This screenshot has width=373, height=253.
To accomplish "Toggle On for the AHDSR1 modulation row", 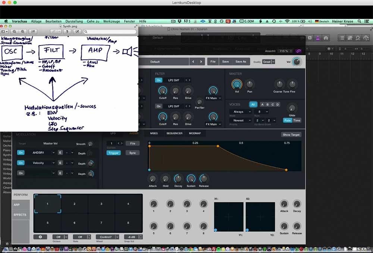I will click(21, 153).
